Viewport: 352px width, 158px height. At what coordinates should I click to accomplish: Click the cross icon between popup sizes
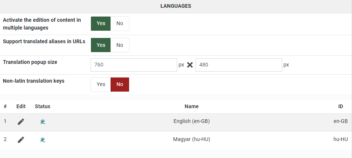[x=190, y=65]
